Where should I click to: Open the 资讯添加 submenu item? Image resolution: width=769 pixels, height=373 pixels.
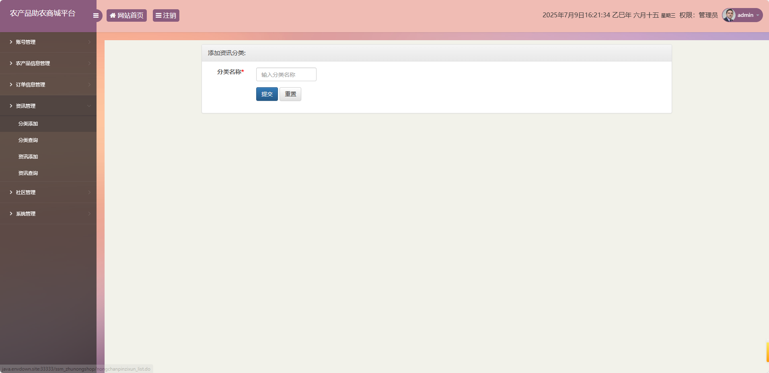pyautogui.click(x=48, y=157)
